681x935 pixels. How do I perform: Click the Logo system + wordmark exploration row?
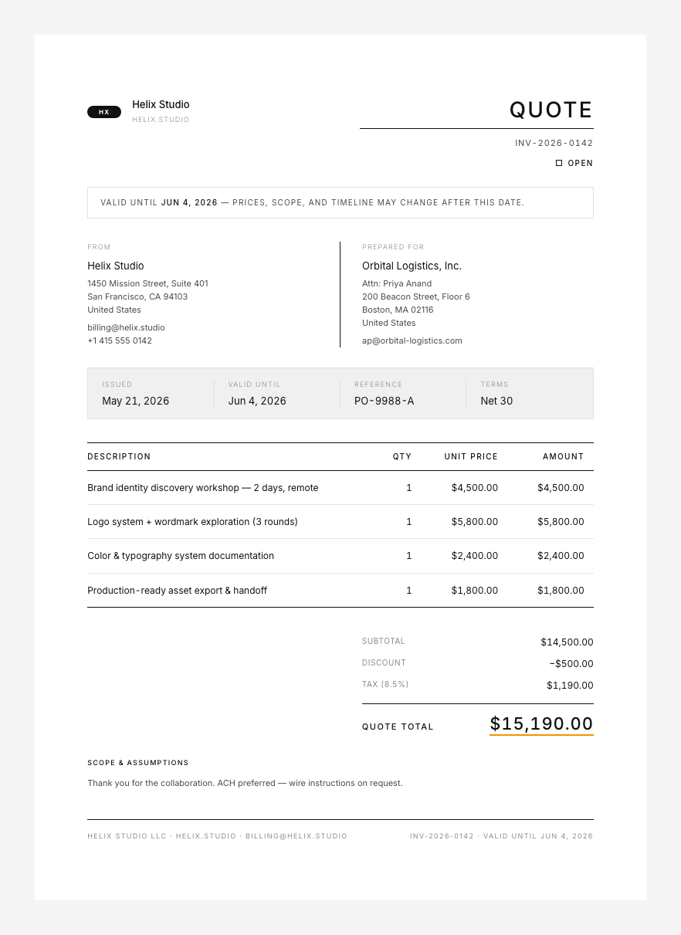click(x=340, y=522)
